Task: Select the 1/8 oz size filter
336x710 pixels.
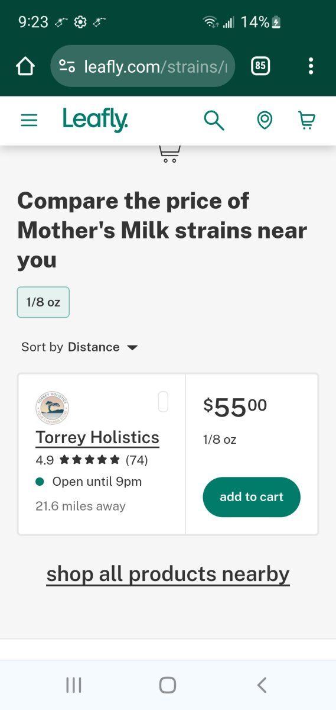Action: (43, 302)
